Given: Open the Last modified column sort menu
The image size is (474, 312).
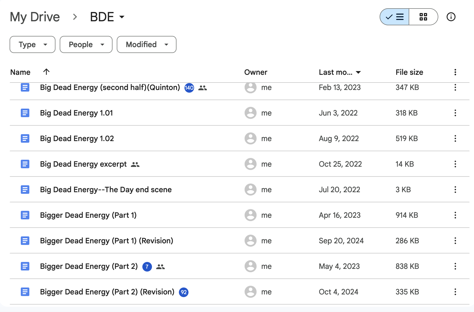Looking at the screenshot, I should point(340,72).
